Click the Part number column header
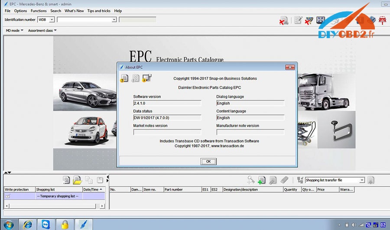 click(182, 189)
